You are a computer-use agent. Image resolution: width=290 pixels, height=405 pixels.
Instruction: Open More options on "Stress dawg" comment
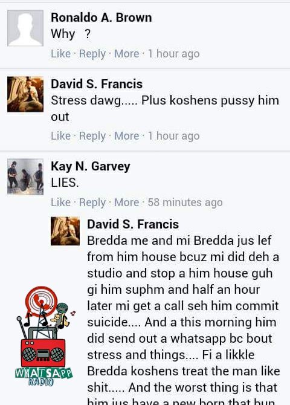[x=126, y=136]
